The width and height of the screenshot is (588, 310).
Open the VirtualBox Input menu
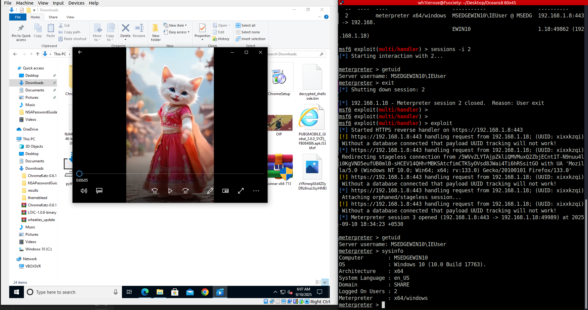(x=58, y=3)
